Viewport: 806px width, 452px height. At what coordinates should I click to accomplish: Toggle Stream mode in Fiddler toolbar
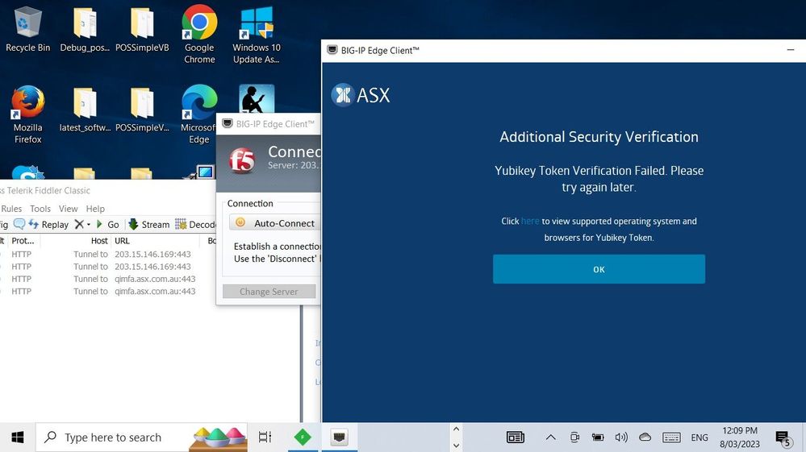tap(149, 224)
